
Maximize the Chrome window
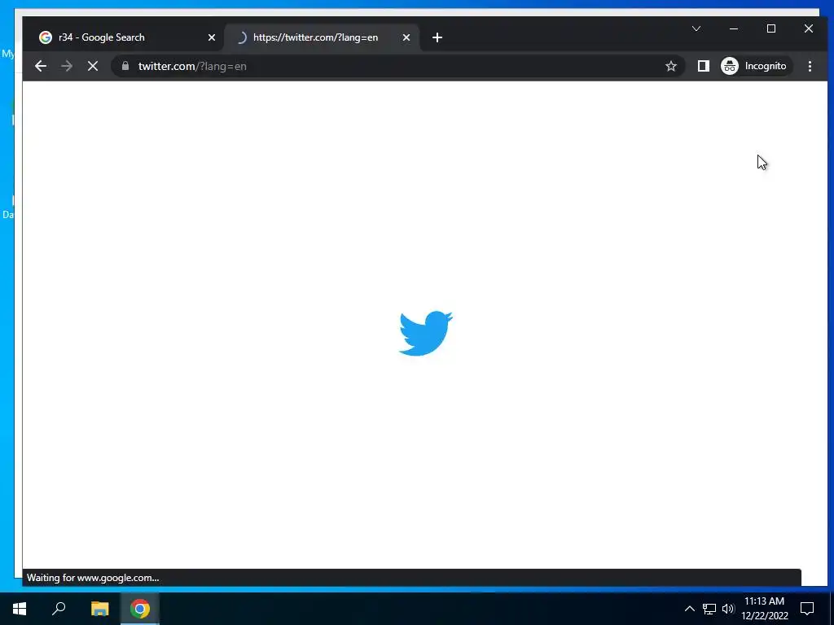(x=770, y=28)
